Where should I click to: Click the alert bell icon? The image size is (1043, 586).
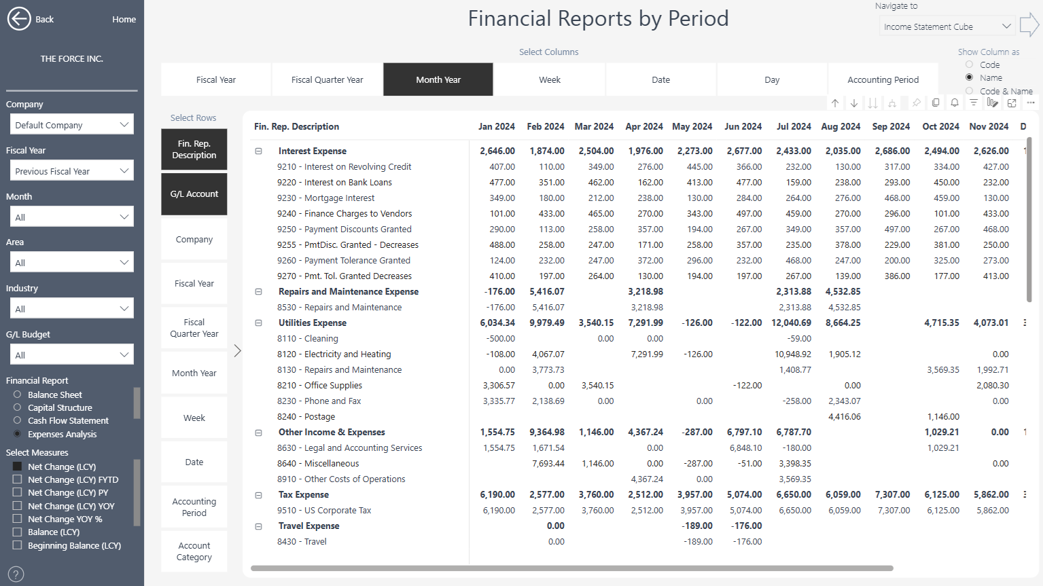[955, 103]
